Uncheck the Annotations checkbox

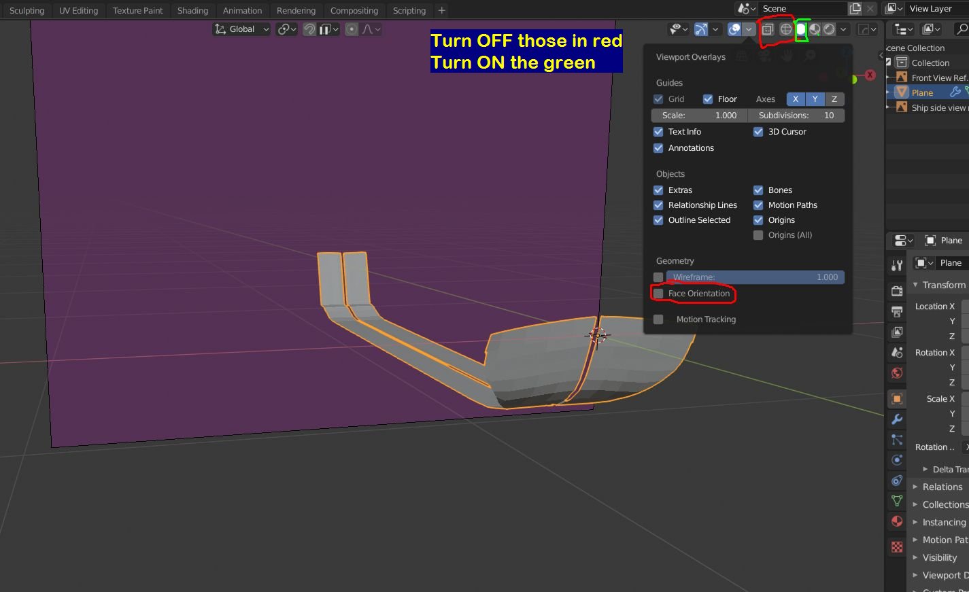pyautogui.click(x=658, y=148)
